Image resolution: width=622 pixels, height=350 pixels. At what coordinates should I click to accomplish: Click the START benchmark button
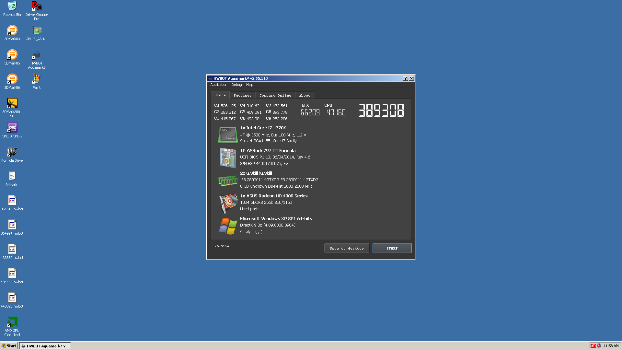392,248
